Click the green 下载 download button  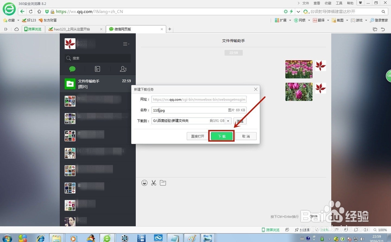(x=221, y=136)
